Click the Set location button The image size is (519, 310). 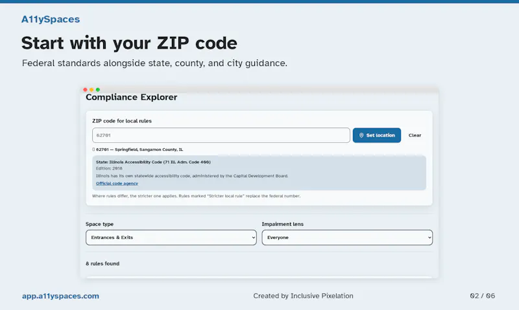[377, 135]
